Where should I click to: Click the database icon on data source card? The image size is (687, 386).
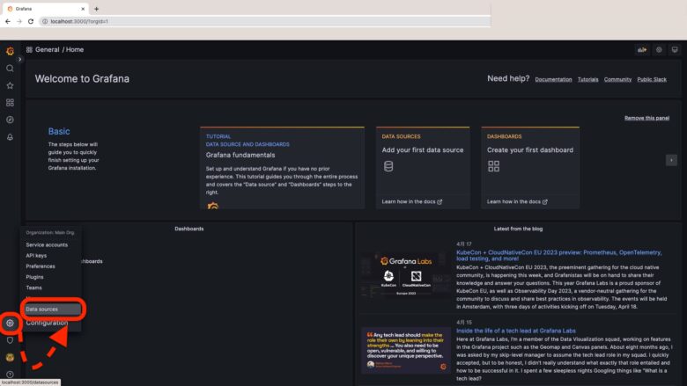388,166
